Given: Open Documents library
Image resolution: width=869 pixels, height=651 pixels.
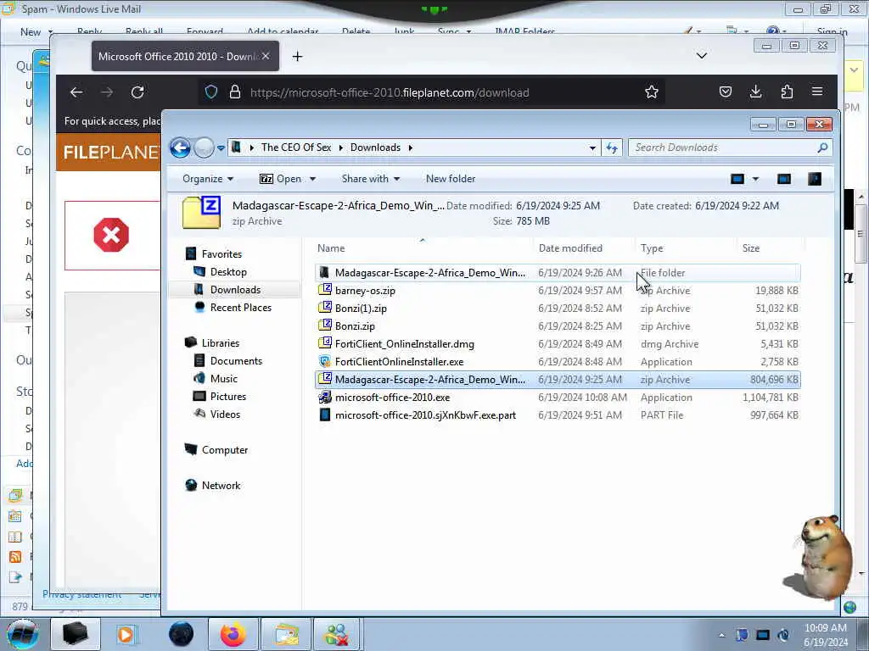Looking at the screenshot, I should [236, 361].
